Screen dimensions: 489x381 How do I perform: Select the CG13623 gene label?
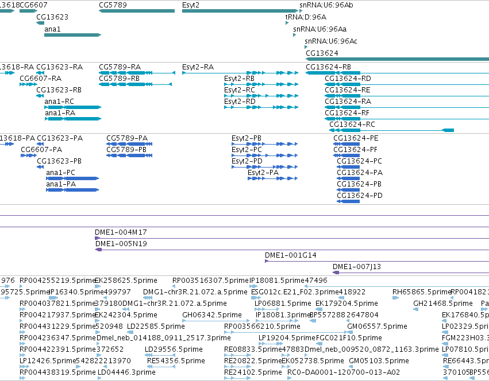tap(52, 17)
